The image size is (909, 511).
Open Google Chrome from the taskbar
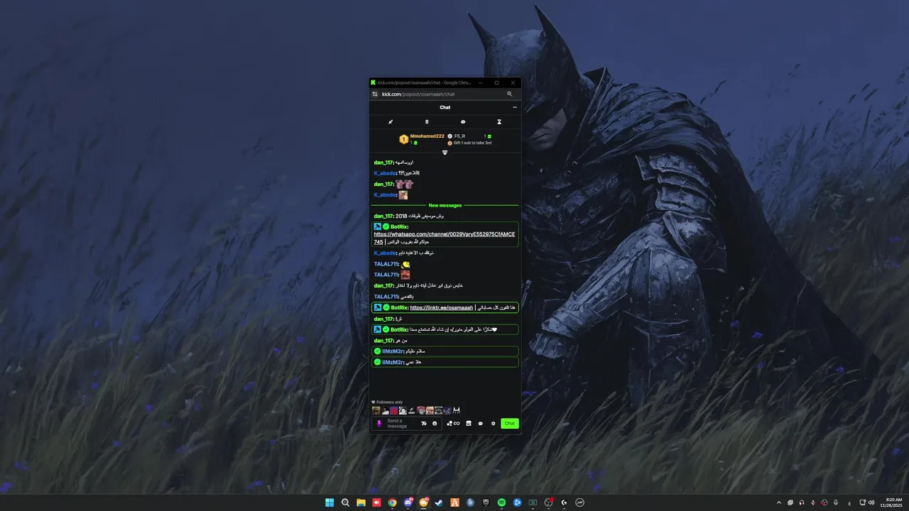[392, 502]
